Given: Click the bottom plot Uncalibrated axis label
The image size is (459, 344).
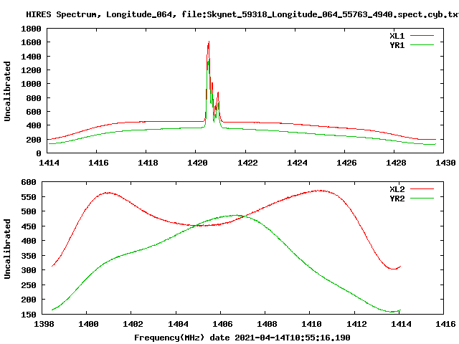Looking at the screenshot, I should coord(7,249).
